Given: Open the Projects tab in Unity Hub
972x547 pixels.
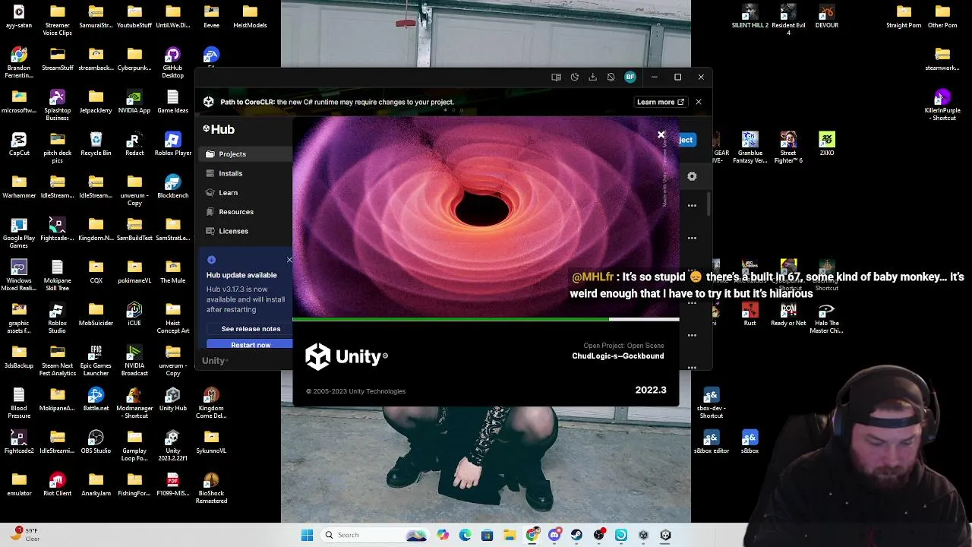Looking at the screenshot, I should (x=245, y=154).
